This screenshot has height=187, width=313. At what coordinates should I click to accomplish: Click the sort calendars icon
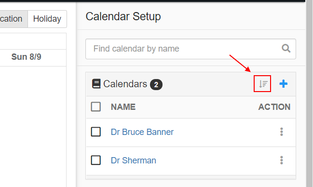pyautogui.click(x=263, y=84)
